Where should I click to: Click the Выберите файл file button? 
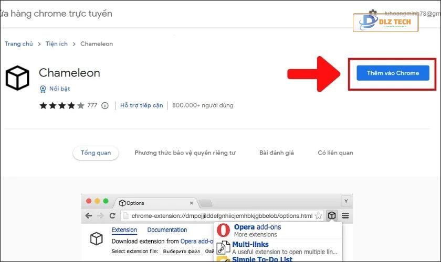182,252
